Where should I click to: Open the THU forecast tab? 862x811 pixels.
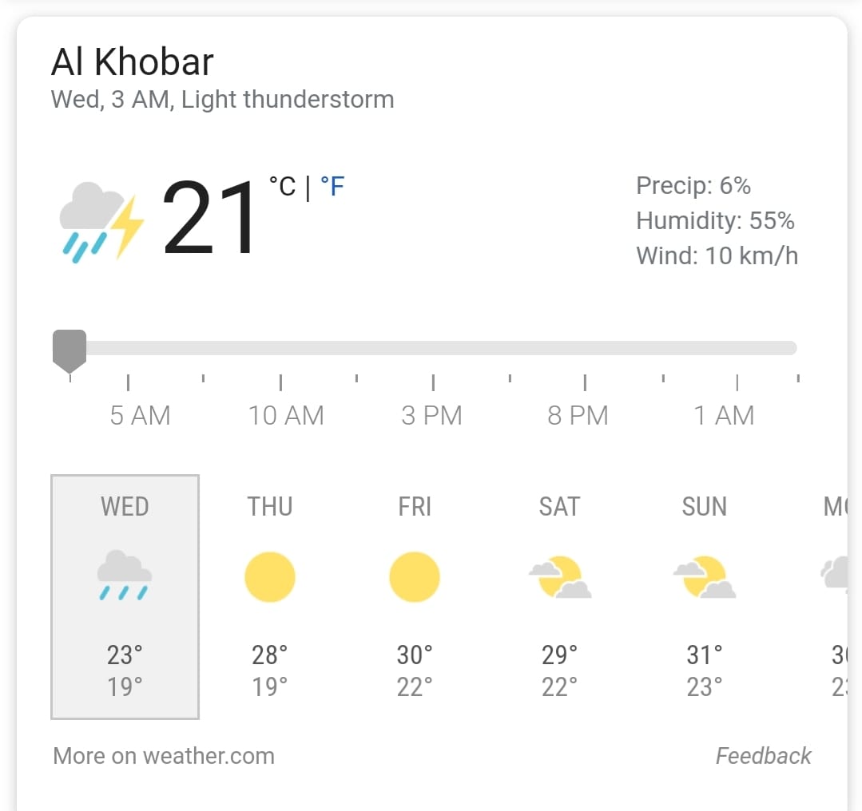270,597
